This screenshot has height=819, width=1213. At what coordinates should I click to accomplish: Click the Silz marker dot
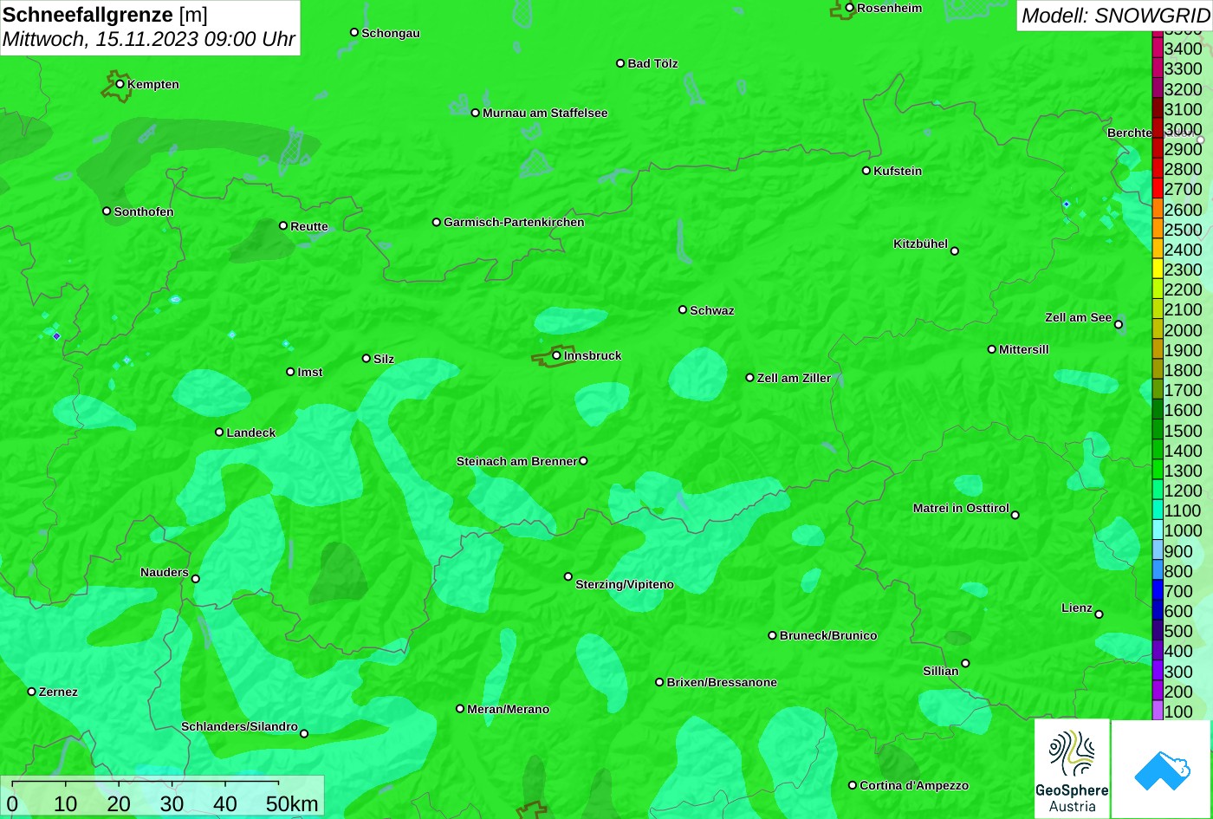pos(366,358)
